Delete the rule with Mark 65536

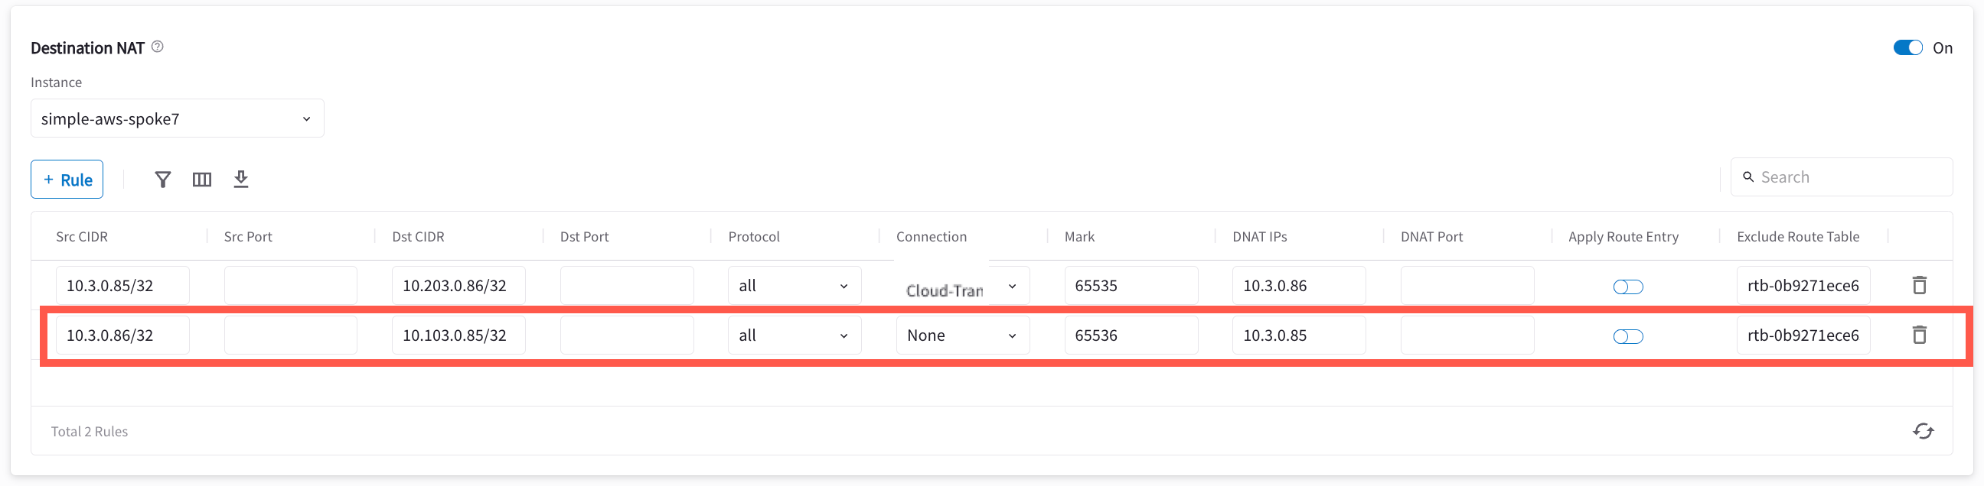pos(1919,335)
